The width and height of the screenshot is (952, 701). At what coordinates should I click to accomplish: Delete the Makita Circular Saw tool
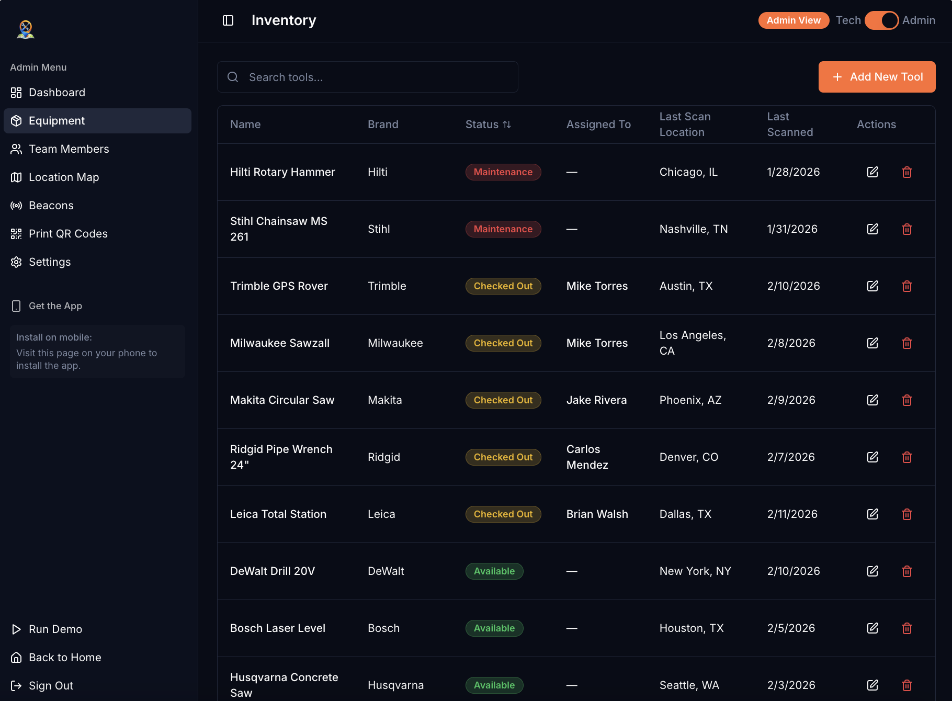[x=907, y=400]
